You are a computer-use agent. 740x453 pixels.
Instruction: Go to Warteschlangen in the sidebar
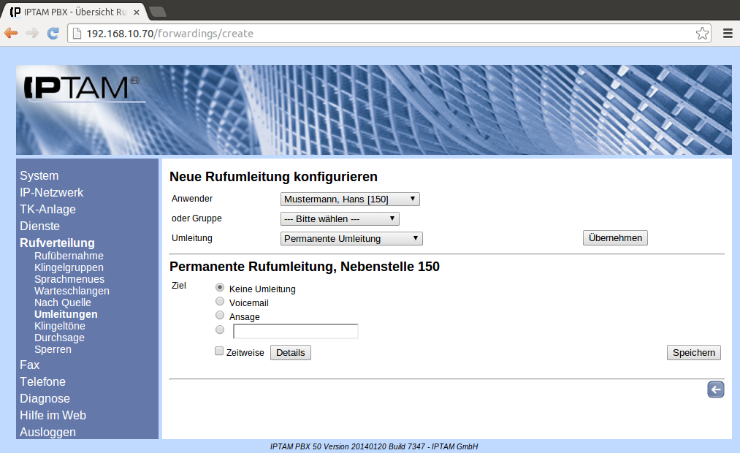tap(72, 291)
